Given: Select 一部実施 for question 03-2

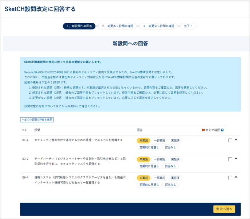Looking at the screenshot, I should tap(160, 159).
